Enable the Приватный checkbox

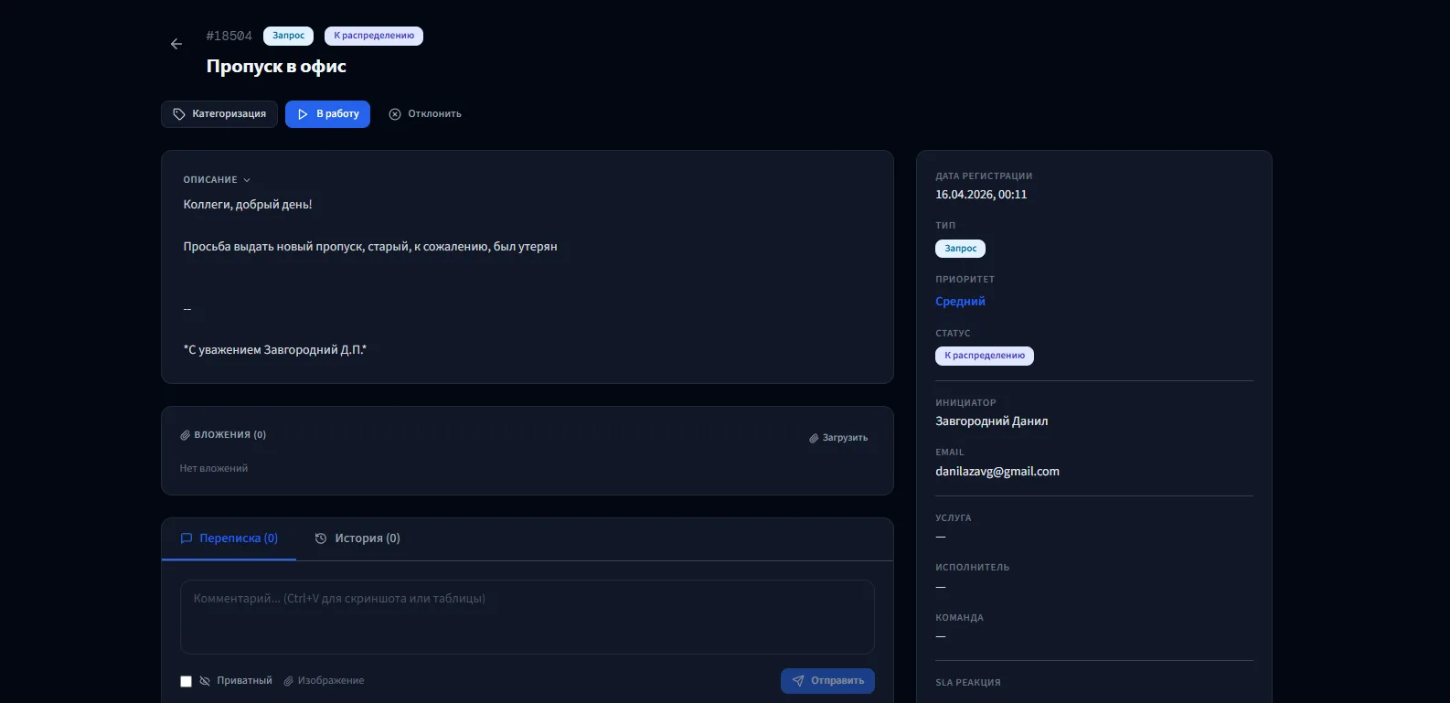(187, 681)
